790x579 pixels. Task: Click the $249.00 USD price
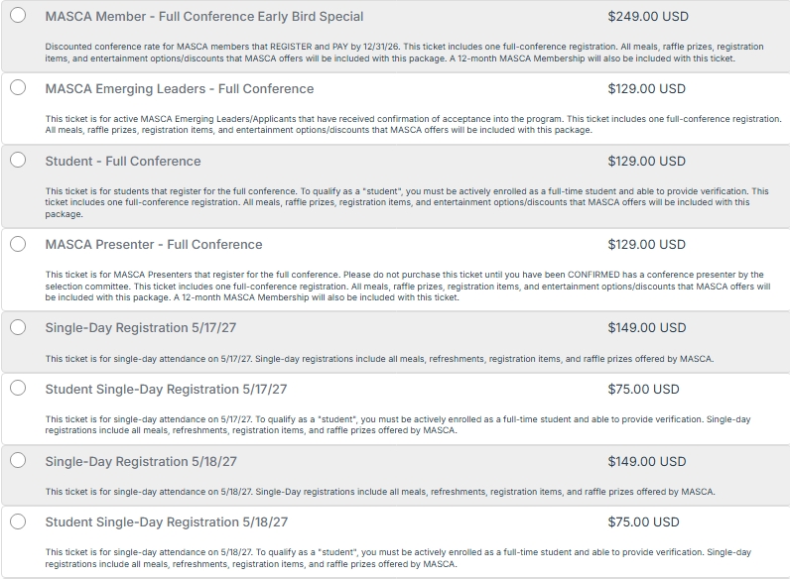coord(648,17)
